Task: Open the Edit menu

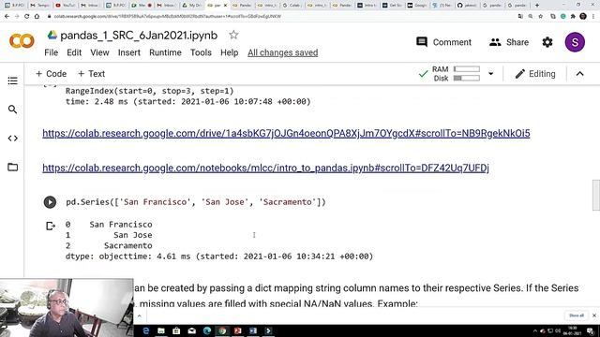Action: point(74,52)
